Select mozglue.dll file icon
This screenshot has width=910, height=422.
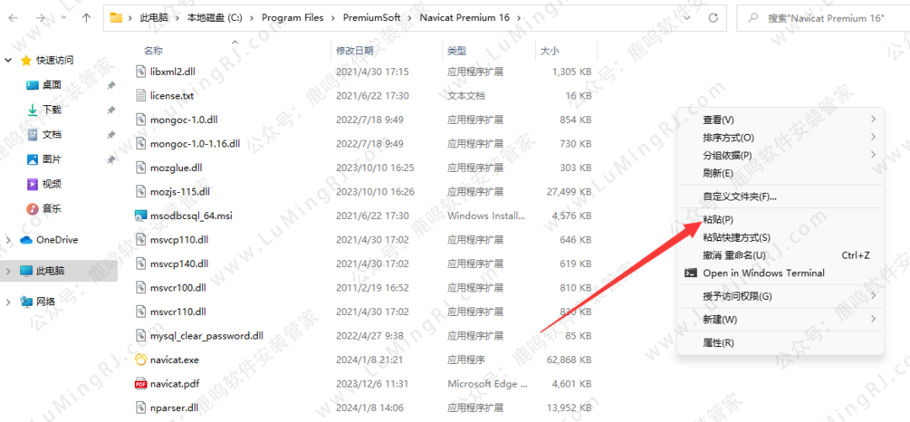coord(141,167)
